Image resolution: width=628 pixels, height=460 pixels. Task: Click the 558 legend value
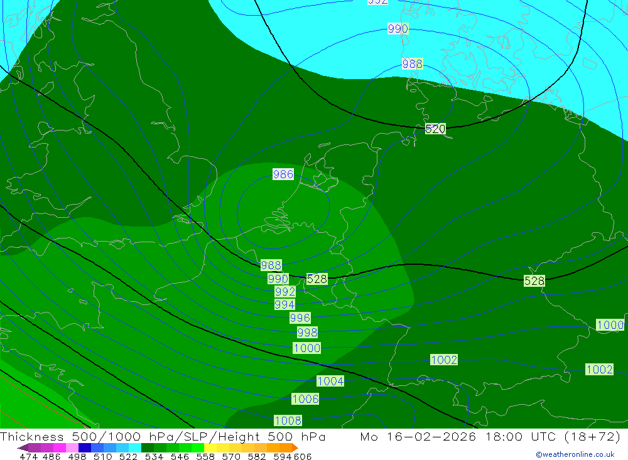[x=205, y=457]
